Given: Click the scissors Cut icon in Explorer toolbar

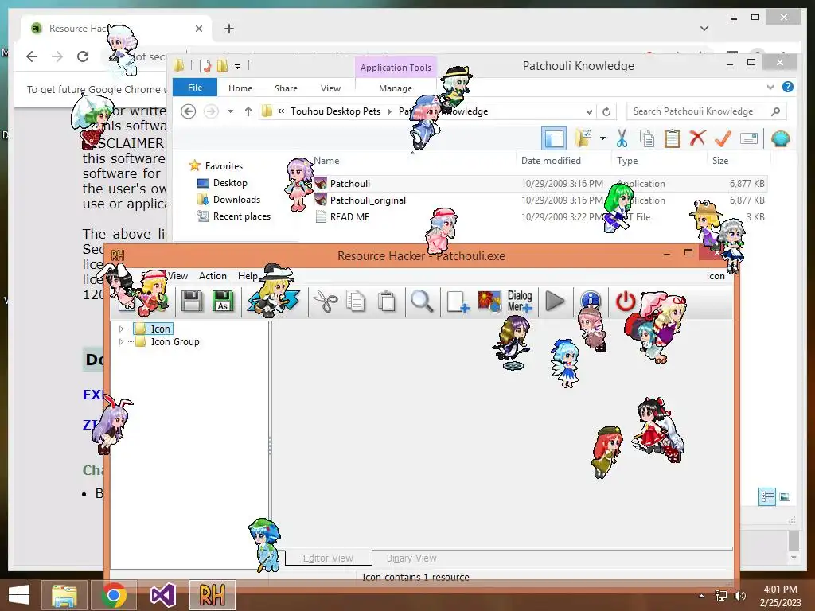Looking at the screenshot, I should pos(622,138).
